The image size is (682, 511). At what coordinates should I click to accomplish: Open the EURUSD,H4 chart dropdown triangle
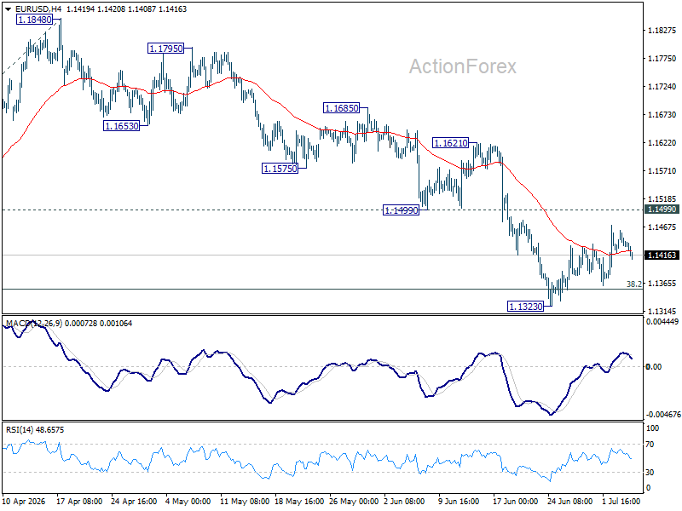8,9
